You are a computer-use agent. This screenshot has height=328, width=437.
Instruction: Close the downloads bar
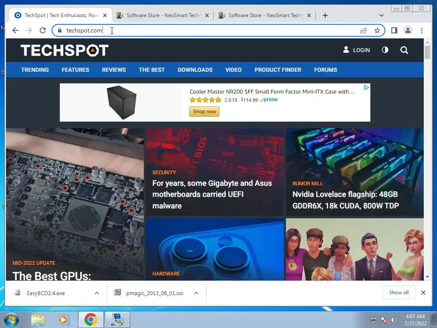point(423,293)
